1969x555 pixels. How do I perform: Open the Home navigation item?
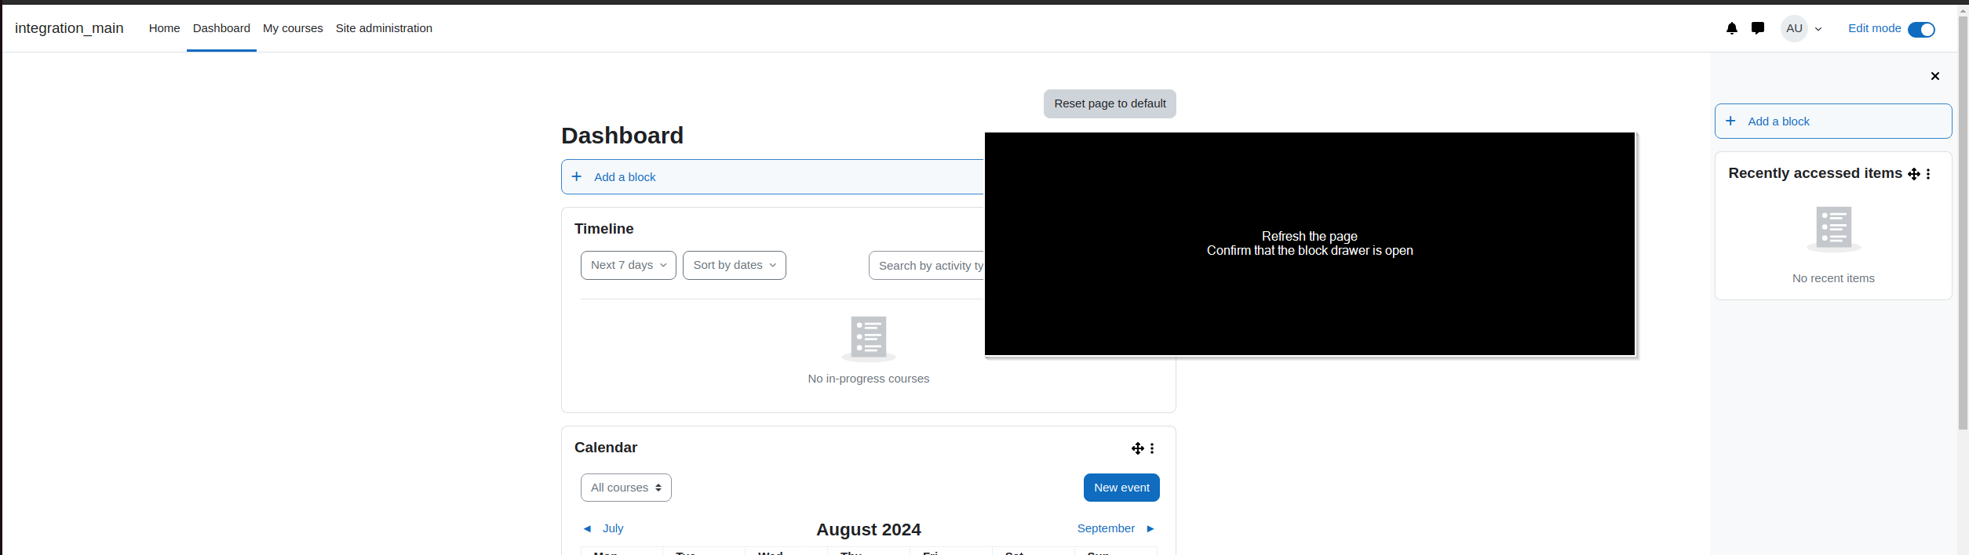coord(164,28)
